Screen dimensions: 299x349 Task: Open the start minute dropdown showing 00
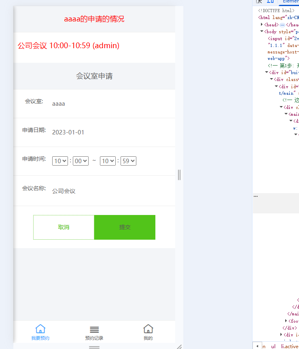click(81, 161)
